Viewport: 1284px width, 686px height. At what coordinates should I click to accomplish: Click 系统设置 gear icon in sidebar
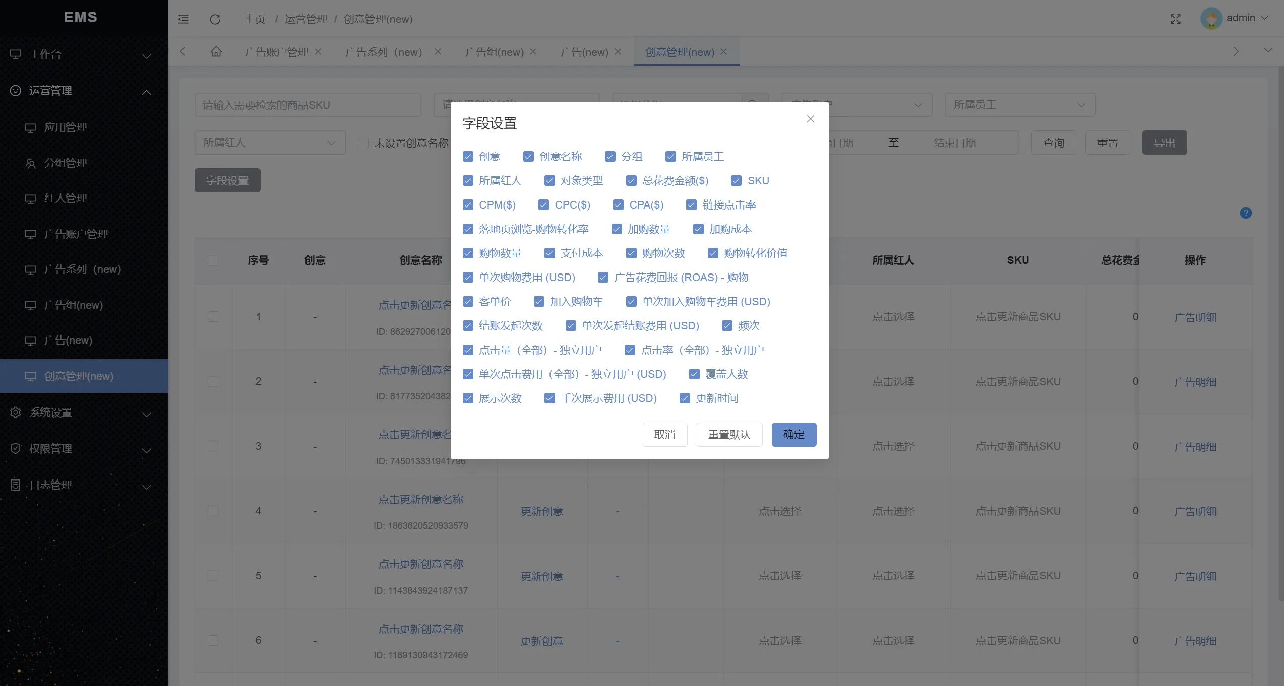point(16,413)
